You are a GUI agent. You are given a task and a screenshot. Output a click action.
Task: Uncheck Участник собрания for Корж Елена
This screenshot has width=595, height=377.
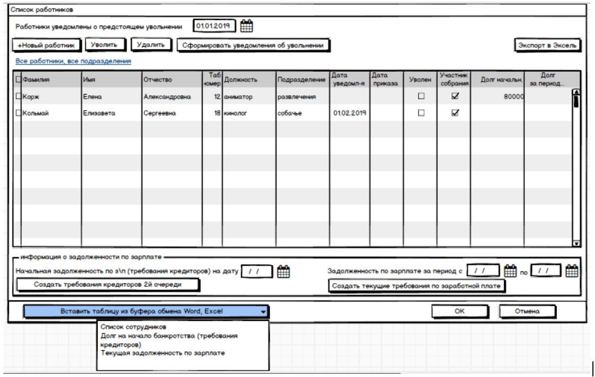coord(455,96)
